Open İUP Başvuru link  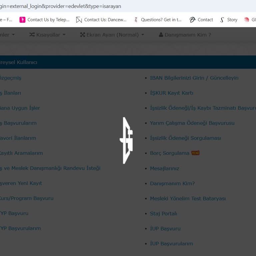(165, 229)
